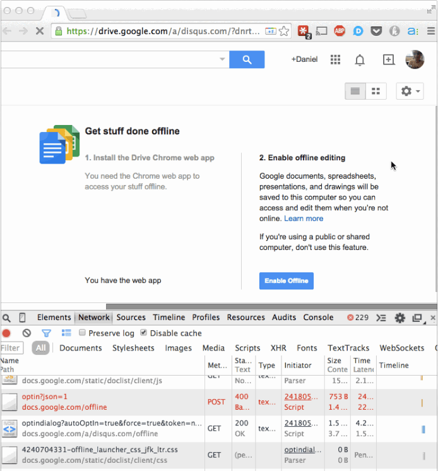The width and height of the screenshot is (438, 471).
Task: Click the browser back arrow
Action: (7, 31)
